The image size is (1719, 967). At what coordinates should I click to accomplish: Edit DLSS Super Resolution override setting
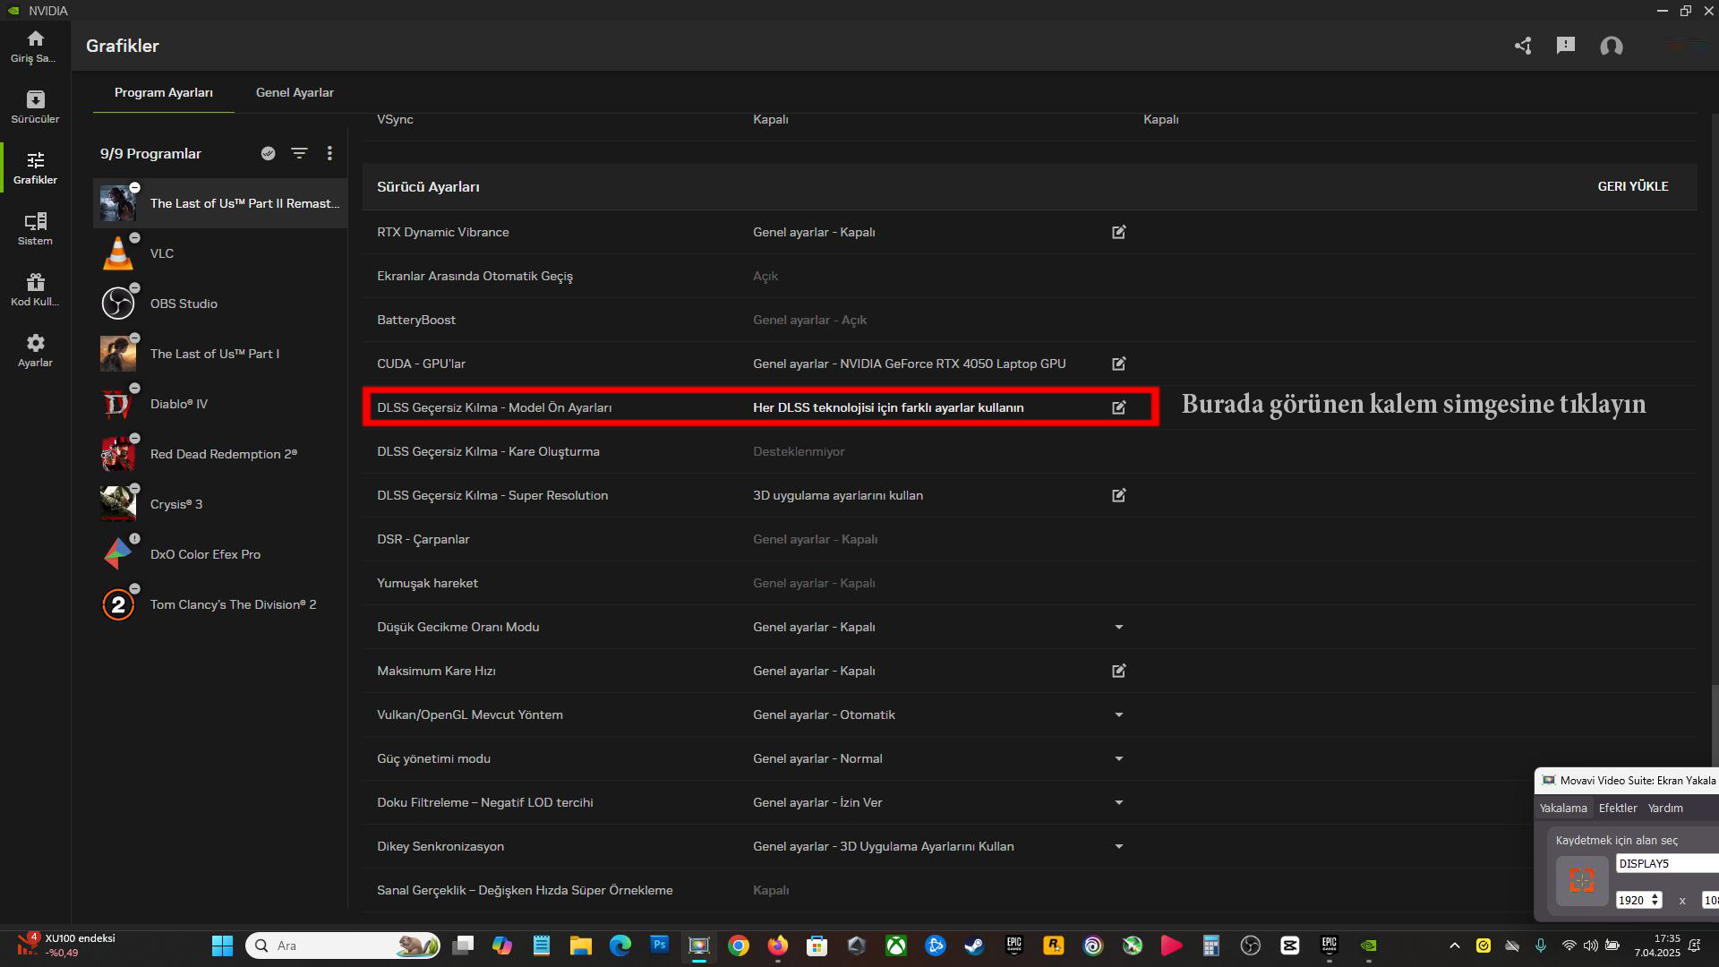coord(1118,495)
